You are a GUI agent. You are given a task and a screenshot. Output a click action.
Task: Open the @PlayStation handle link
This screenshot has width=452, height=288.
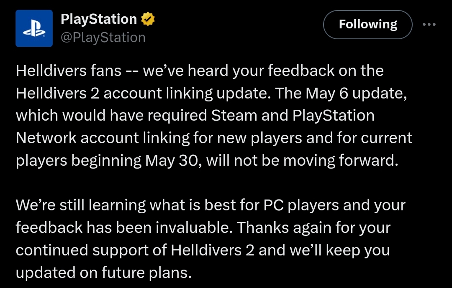[103, 38]
